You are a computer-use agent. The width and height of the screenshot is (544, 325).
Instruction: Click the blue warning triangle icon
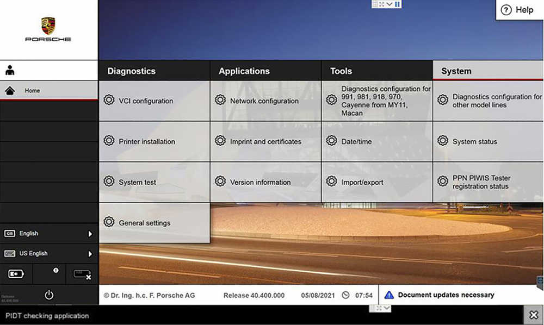pyautogui.click(x=390, y=295)
